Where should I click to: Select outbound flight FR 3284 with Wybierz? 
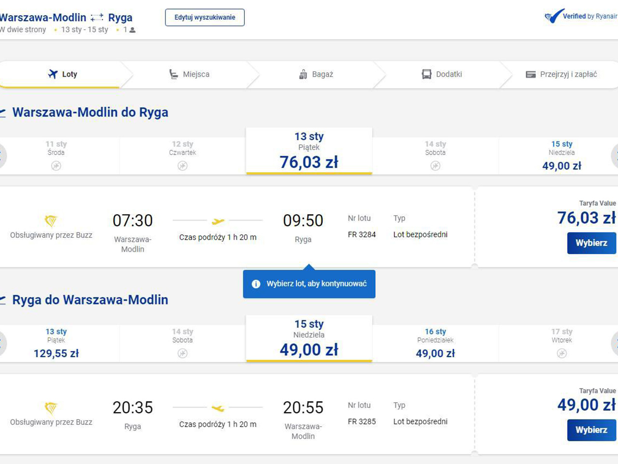591,243
